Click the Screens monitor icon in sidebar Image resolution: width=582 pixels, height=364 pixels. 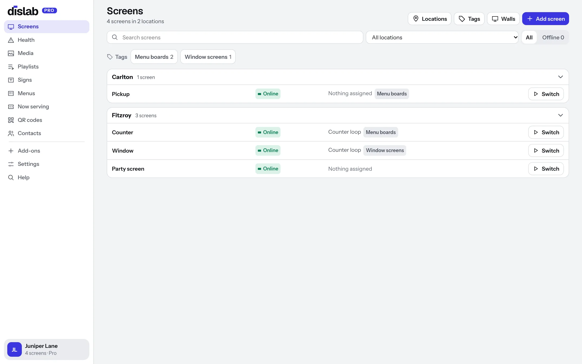(11, 27)
